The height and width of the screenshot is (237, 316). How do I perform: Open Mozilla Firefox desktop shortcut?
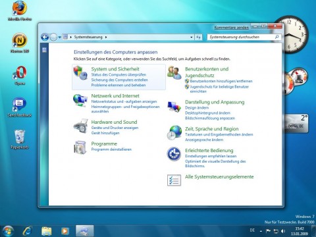click(x=20, y=11)
